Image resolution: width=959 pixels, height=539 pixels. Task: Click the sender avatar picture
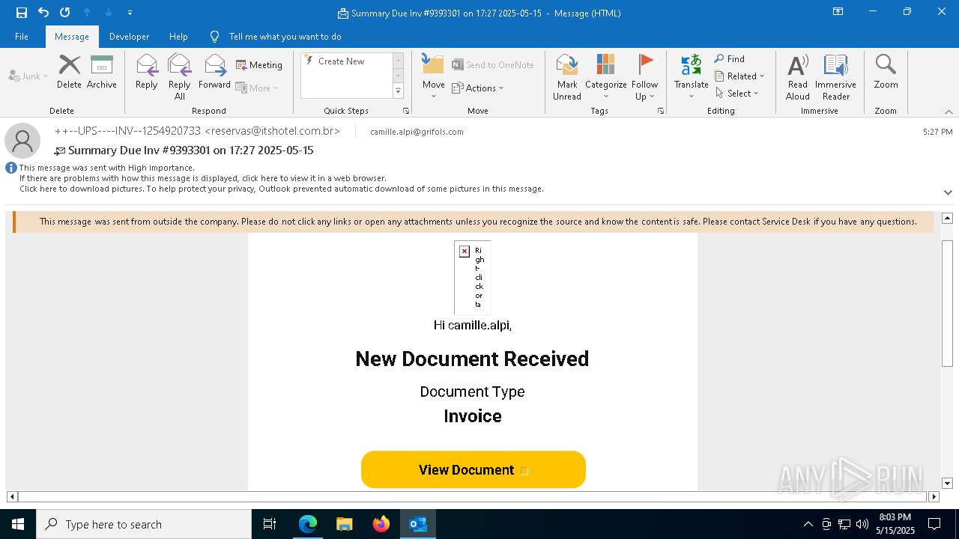point(22,141)
